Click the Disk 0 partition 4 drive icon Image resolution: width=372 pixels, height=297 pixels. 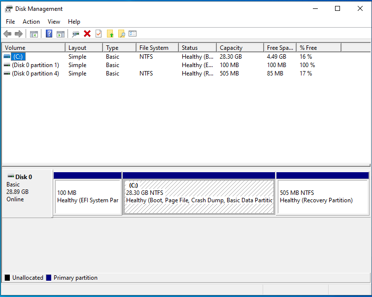[7, 74]
